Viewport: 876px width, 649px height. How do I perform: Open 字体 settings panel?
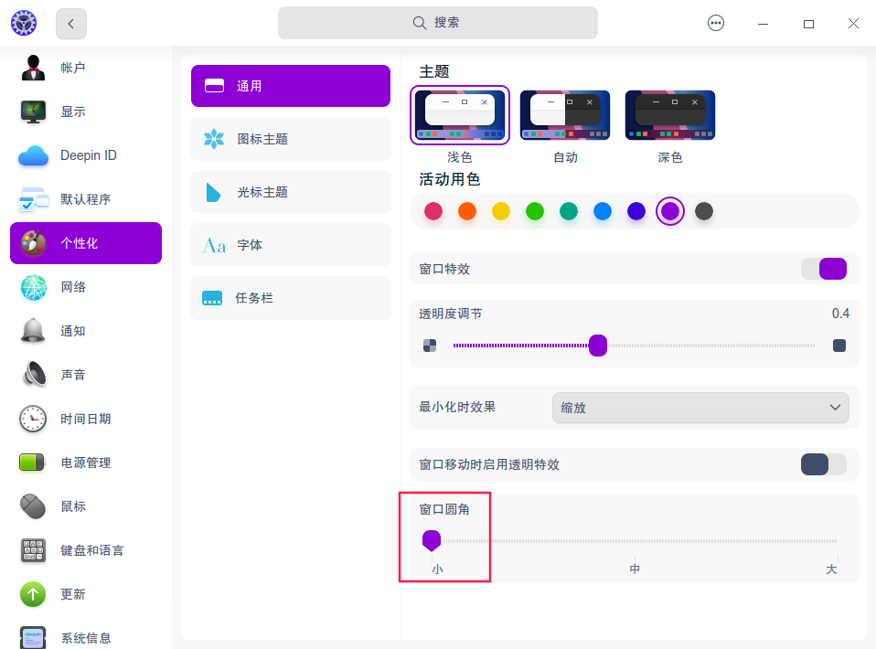(x=290, y=245)
